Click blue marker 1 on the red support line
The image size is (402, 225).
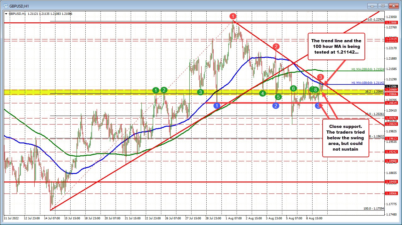[x=217, y=106]
